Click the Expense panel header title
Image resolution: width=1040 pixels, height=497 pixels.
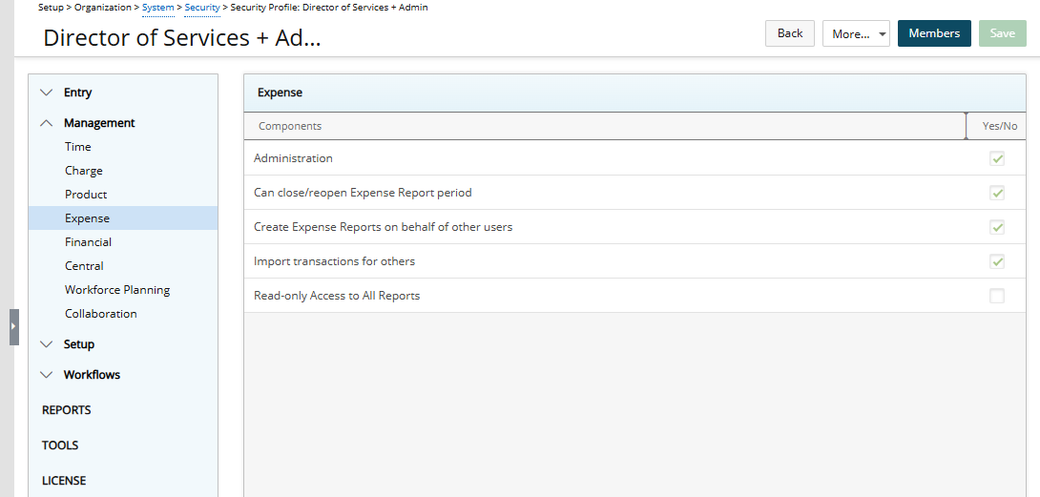280,93
